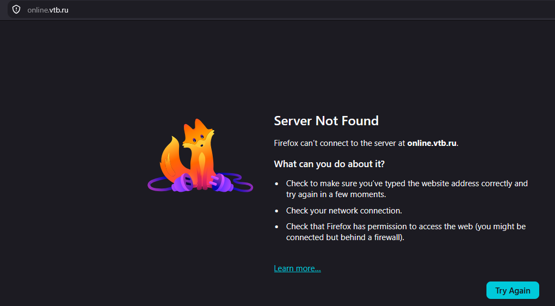Click the bold online.vtb.ru in error message
The height and width of the screenshot is (306, 555).
[432, 143]
